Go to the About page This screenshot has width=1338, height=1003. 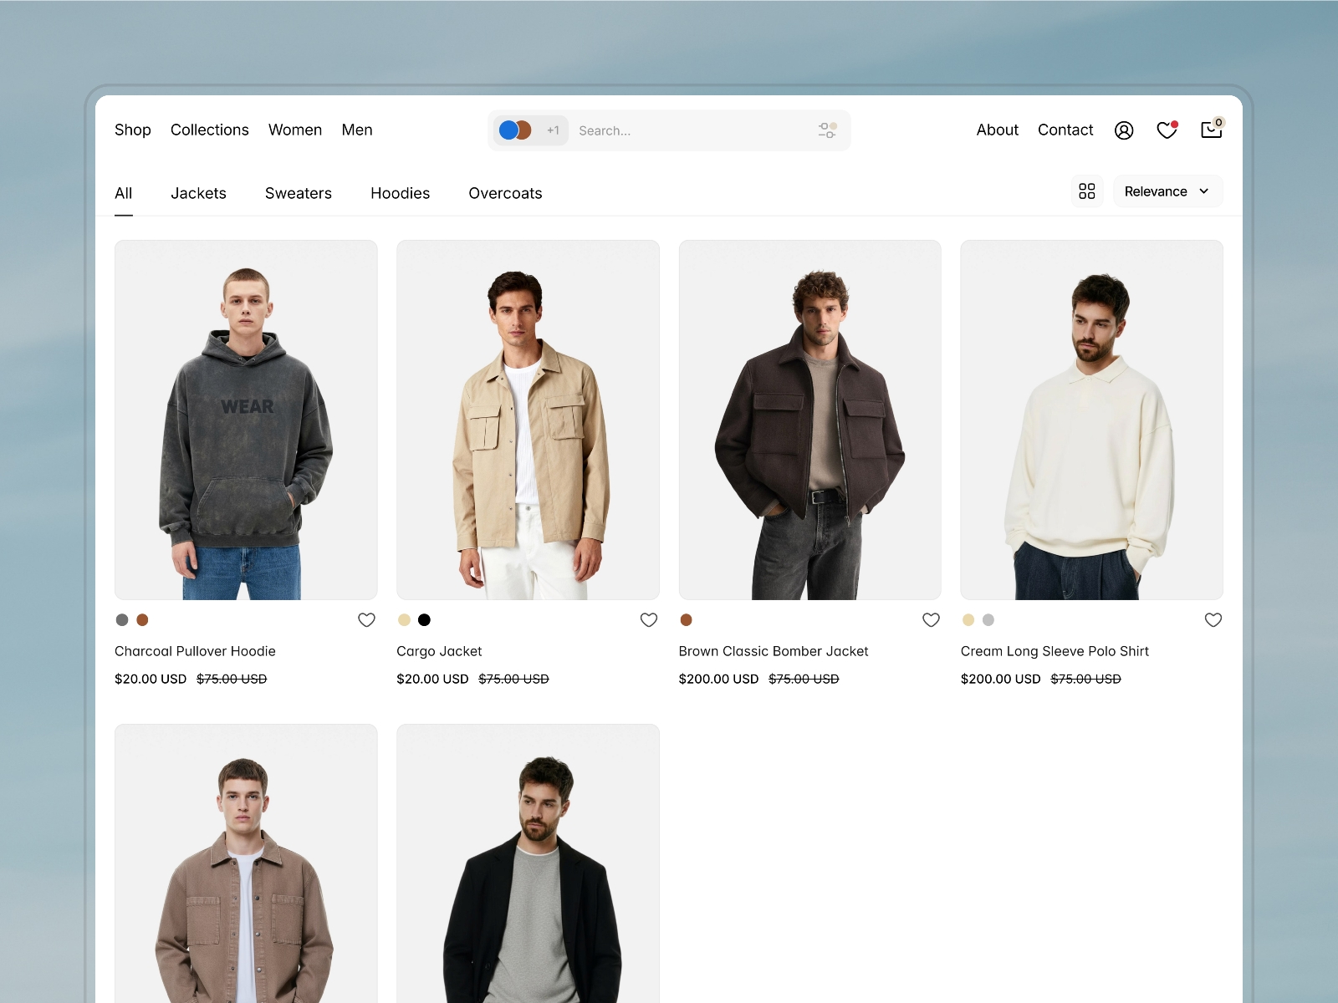click(998, 130)
